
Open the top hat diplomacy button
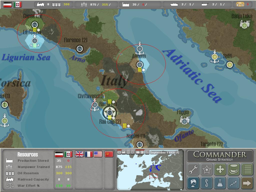pyautogui.click(x=233, y=169)
